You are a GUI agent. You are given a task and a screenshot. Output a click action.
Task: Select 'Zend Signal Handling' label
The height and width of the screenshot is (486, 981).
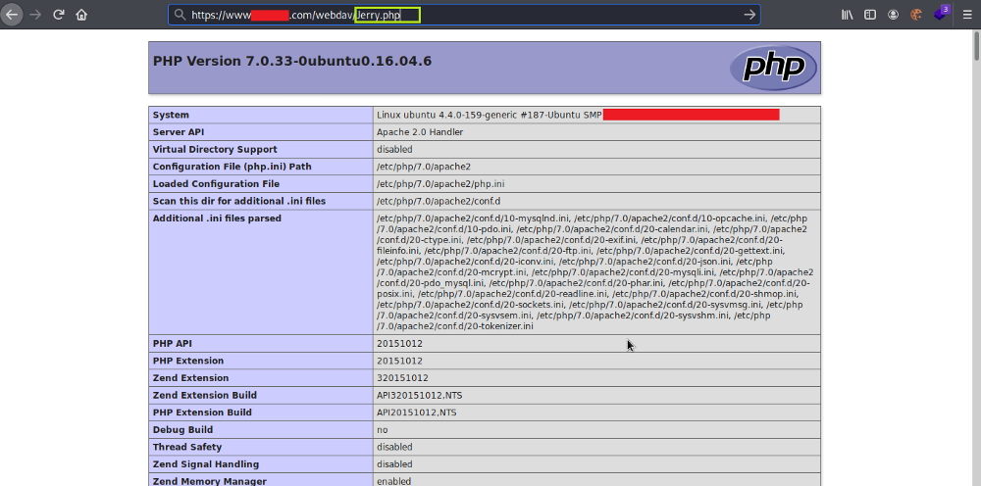pos(206,464)
